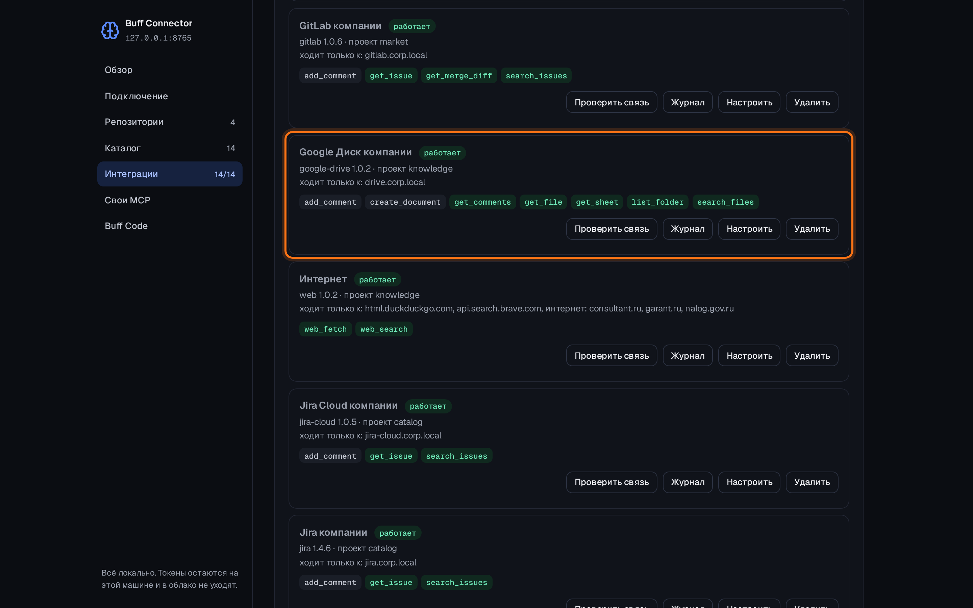Image resolution: width=973 pixels, height=608 pixels.
Task: Click Удалить on Jira Cloud компании card
Action: click(x=812, y=482)
